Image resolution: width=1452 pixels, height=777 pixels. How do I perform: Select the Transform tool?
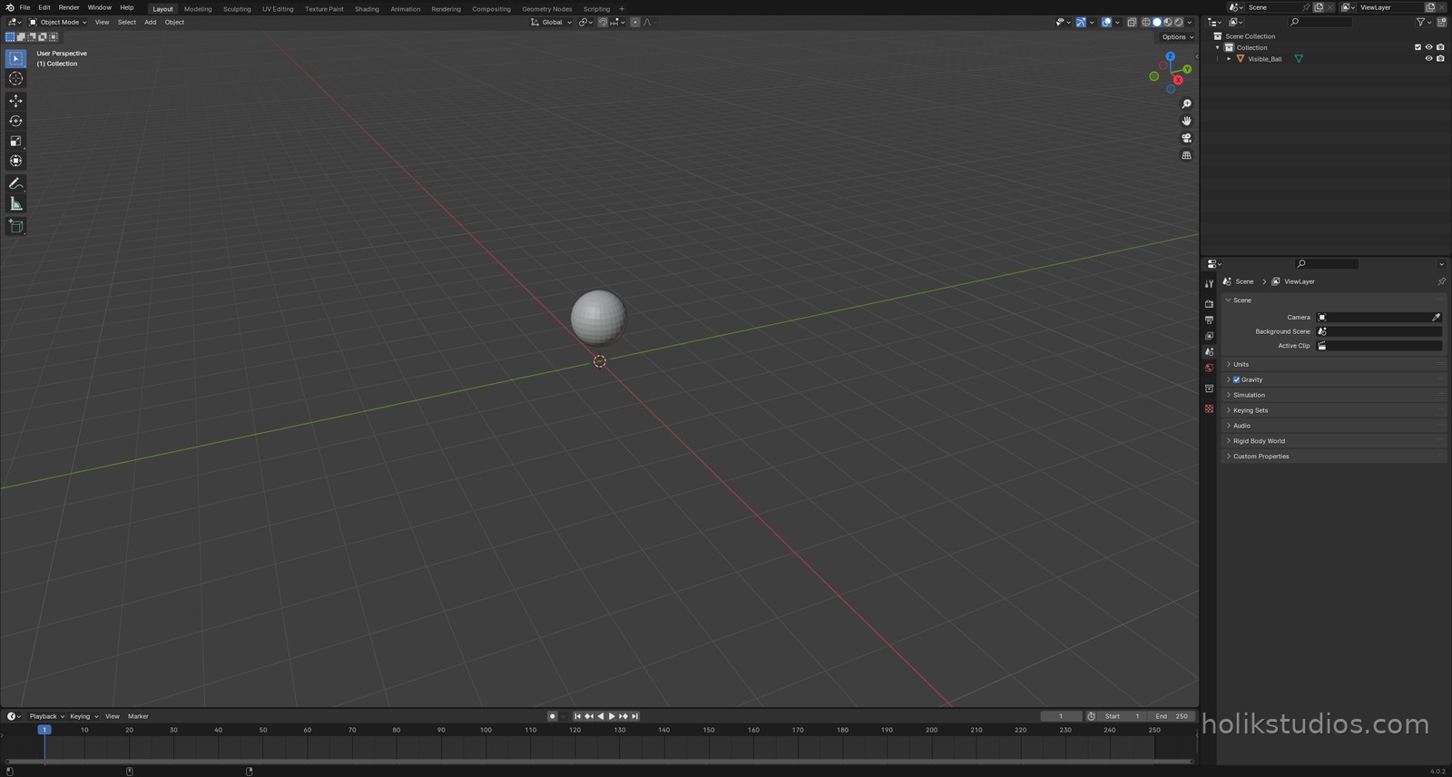tap(15, 161)
